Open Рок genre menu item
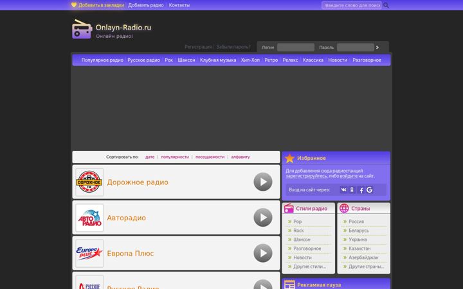Viewport: 463px width, 289px height. pos(169,60)
